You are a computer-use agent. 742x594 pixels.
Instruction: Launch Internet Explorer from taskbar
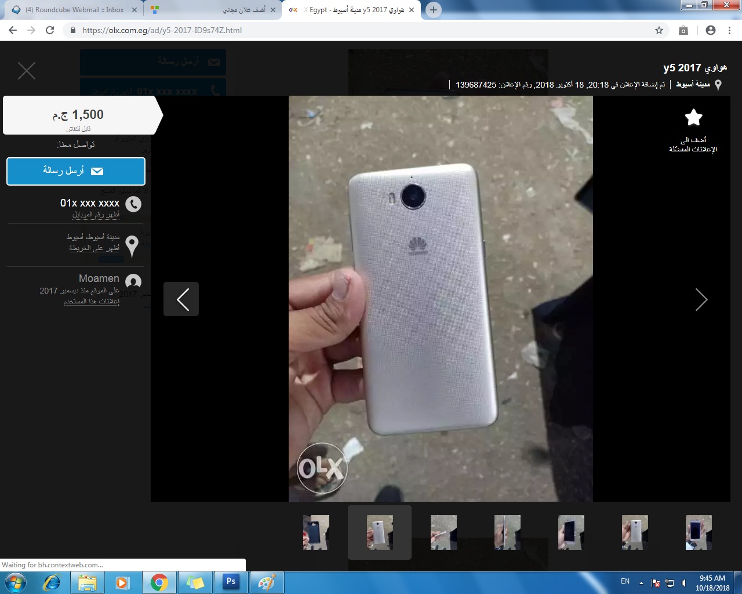click(52, 582)
